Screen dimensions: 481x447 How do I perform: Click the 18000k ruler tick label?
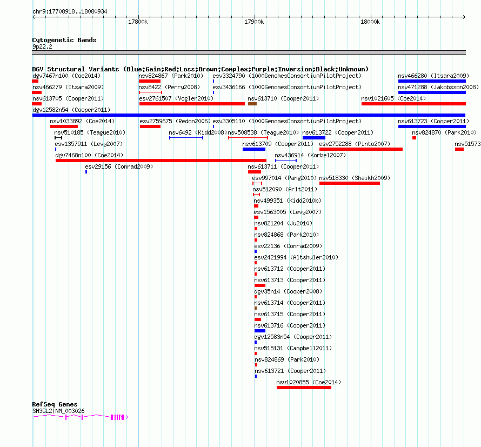click(x=370, y=22)
